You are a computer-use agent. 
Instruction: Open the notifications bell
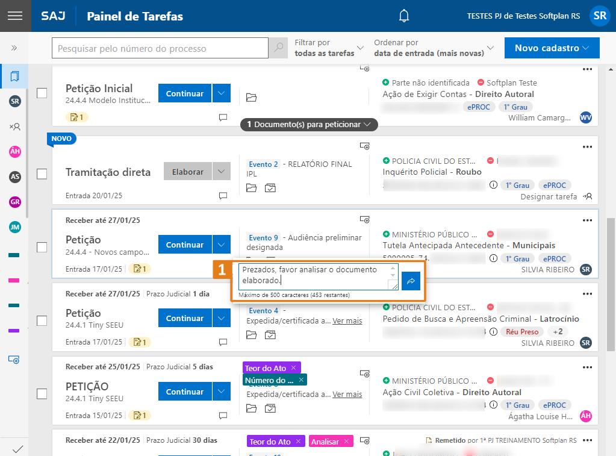[x=404, y=16]
